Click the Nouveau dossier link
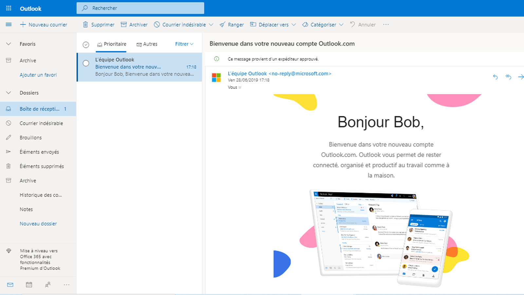 tap(38, 224)
